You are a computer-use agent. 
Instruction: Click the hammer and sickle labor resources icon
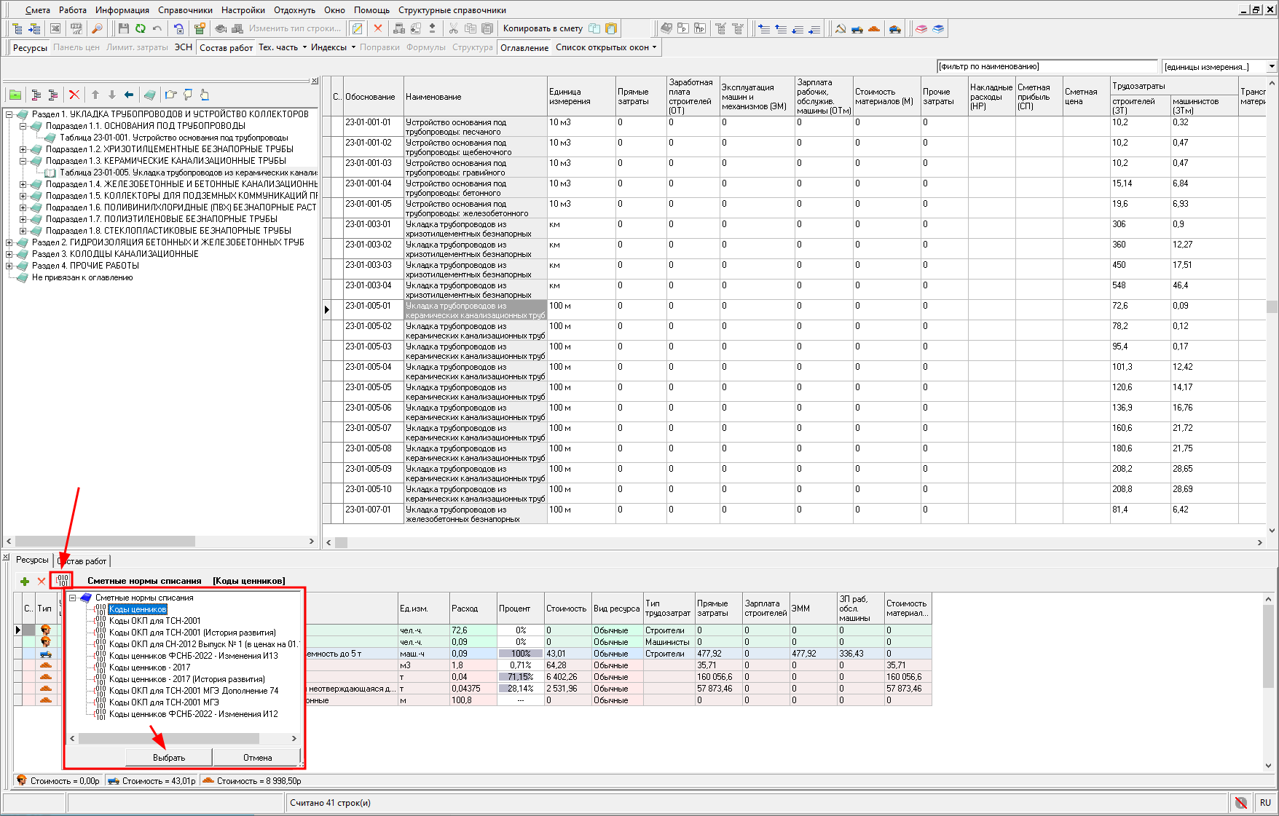point(841,28)
